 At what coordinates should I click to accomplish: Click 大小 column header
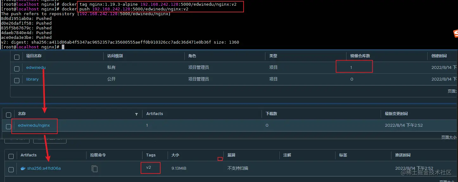[x=175, y=155]
